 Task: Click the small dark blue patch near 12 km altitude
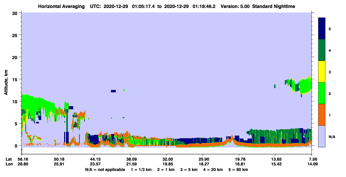(113, 91)
